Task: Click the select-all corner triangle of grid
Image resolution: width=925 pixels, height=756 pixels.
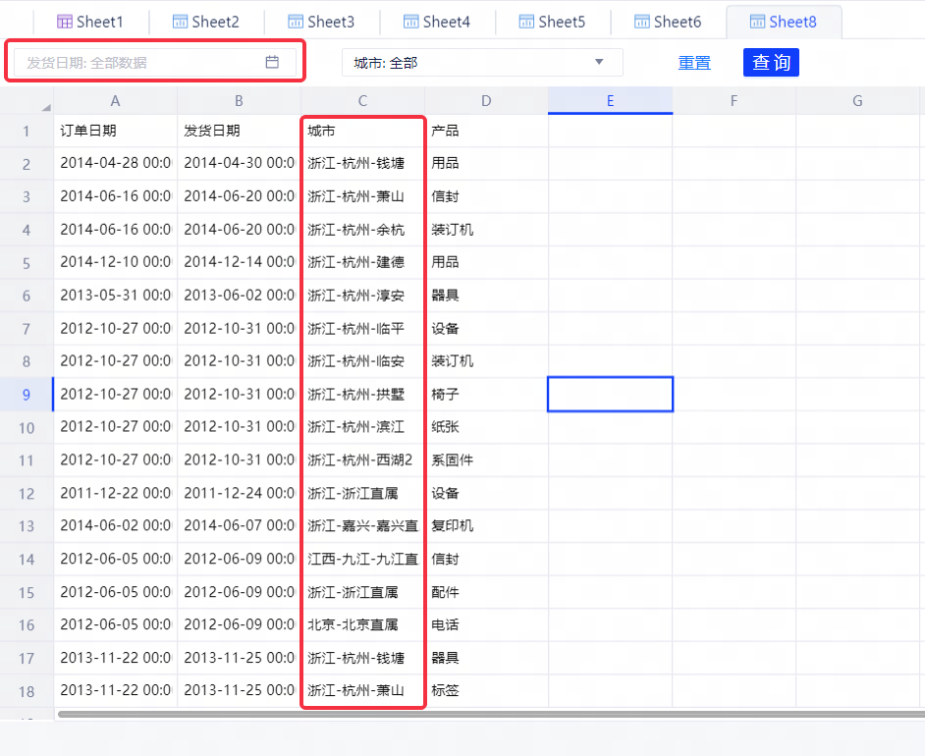Action: (45, 106)
